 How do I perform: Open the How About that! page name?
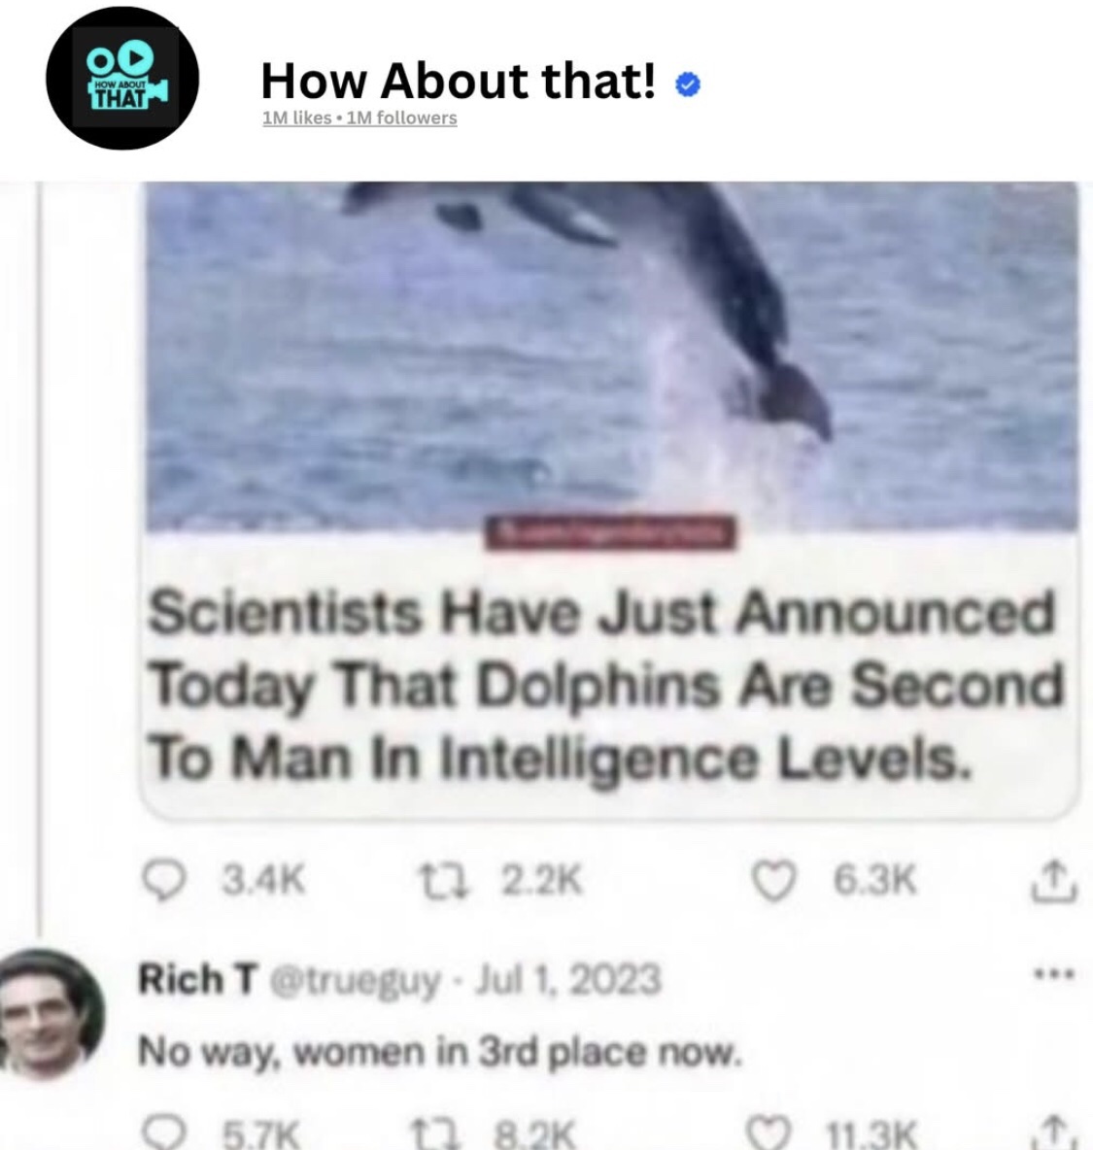tap(459, 80)
